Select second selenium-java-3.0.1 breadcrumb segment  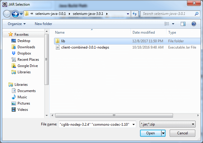pos(88,14)
